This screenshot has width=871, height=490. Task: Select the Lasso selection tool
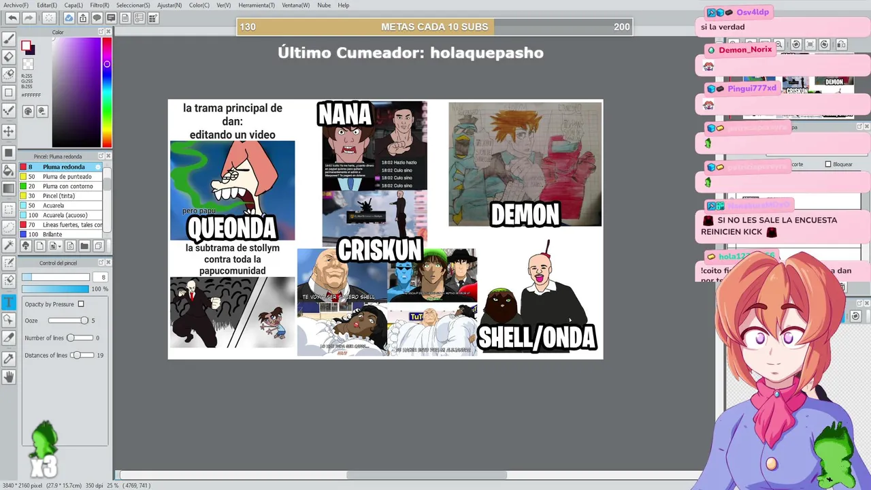[x=9, y=227]
